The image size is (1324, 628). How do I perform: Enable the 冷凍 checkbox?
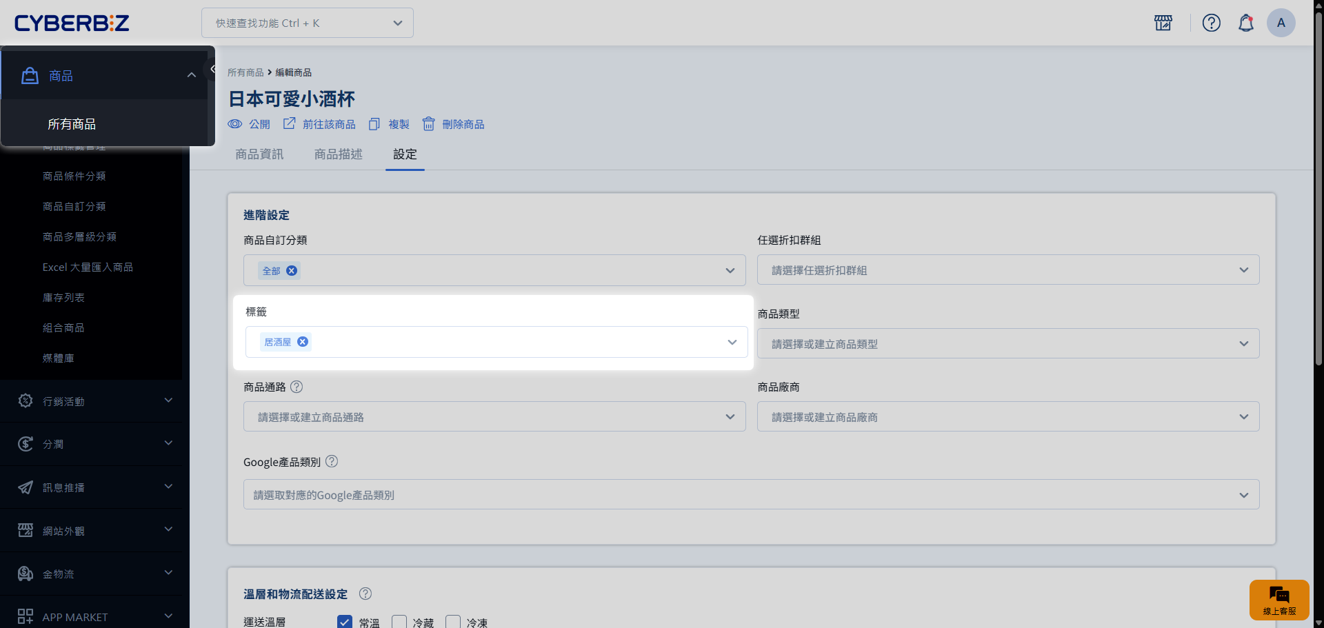pos(453,622)
